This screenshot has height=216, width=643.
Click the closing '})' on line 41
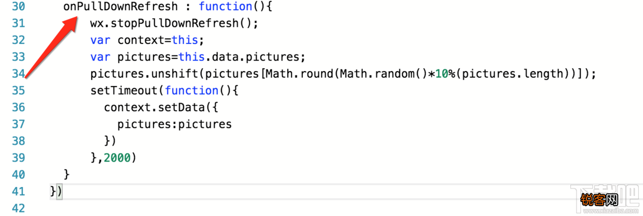click(x=56, y=192)
